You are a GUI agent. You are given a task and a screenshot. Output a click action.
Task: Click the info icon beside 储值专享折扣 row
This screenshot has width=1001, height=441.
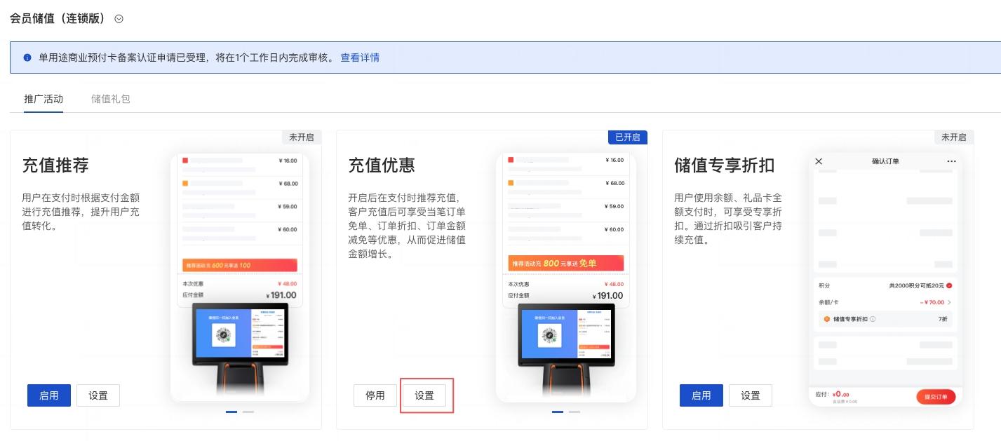(x=873, y=319)
